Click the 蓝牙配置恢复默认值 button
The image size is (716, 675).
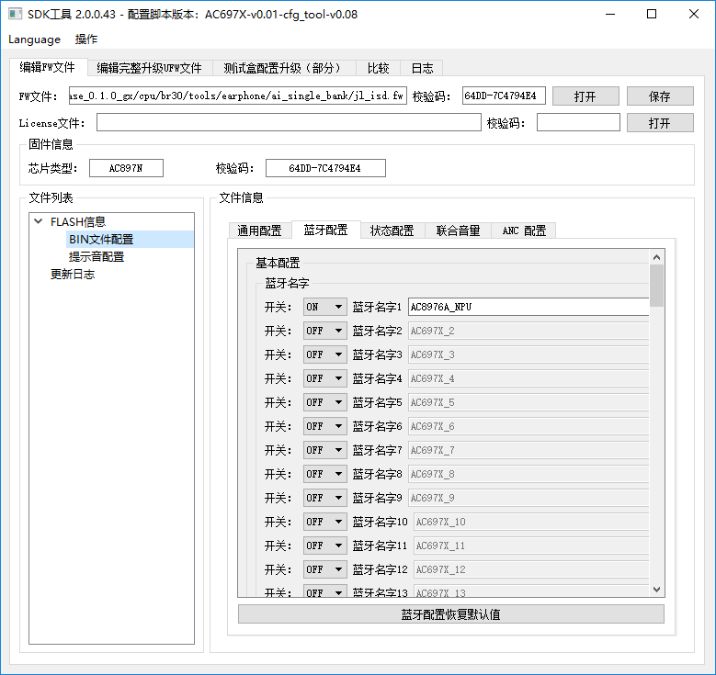pyautogui.click(x=451, y=614)
